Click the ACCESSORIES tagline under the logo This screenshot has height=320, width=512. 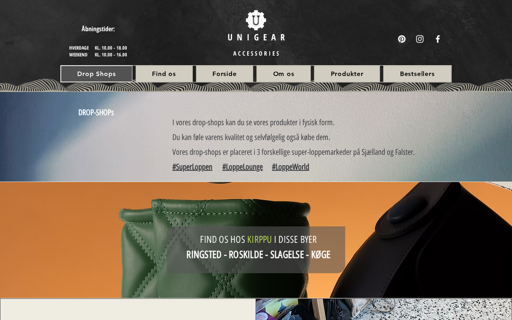[256, 54]
